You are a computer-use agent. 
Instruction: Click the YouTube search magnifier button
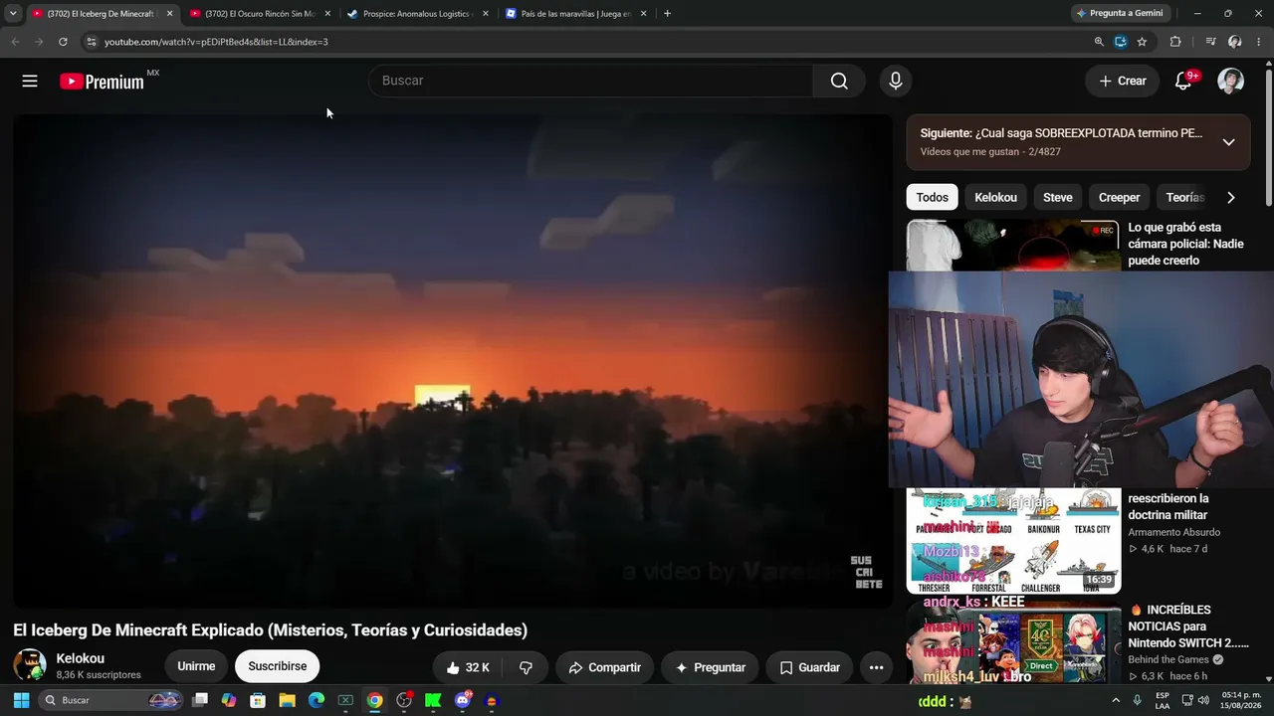point(839,81)
